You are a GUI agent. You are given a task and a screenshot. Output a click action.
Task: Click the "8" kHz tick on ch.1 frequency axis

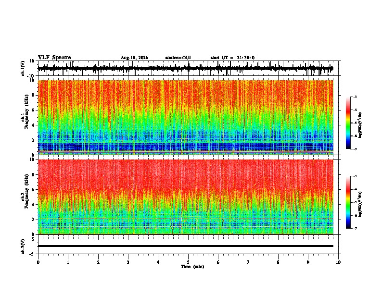[34, 95]
